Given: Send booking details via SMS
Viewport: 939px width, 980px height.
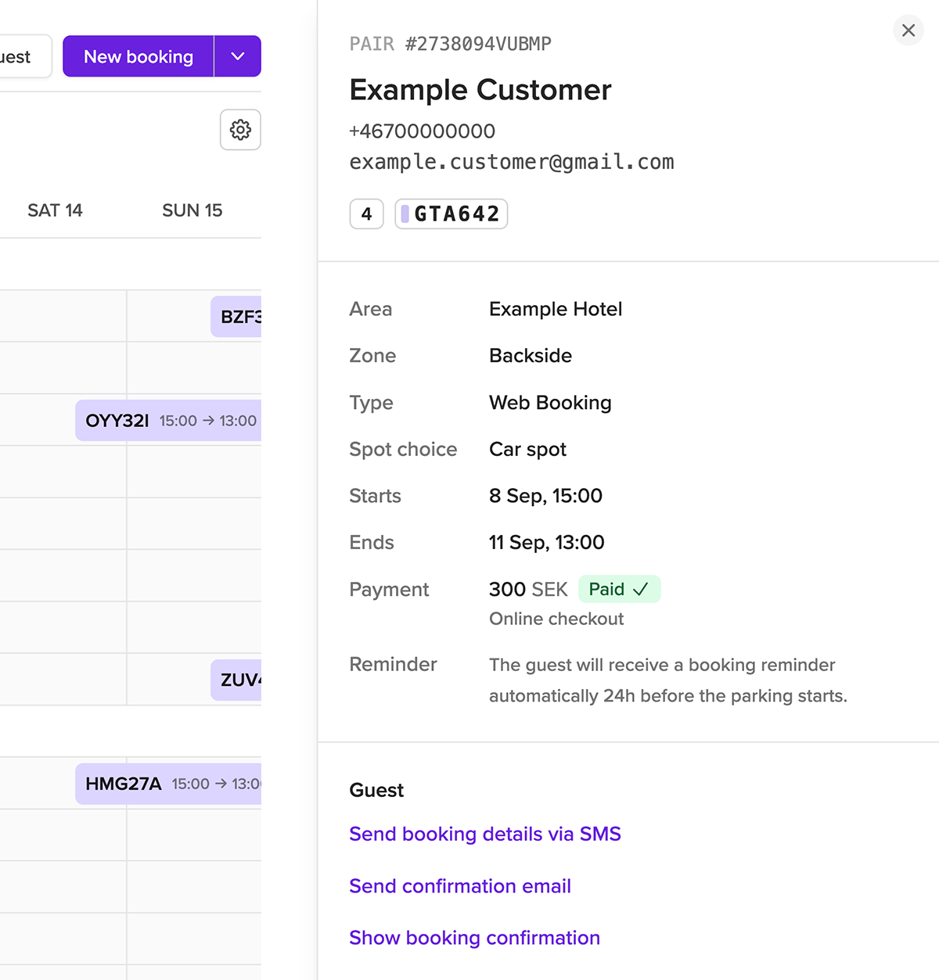Looking at the screenshot, I should 485,834.
